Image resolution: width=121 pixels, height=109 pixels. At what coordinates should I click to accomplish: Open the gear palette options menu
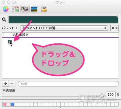(x=114, y=28)
